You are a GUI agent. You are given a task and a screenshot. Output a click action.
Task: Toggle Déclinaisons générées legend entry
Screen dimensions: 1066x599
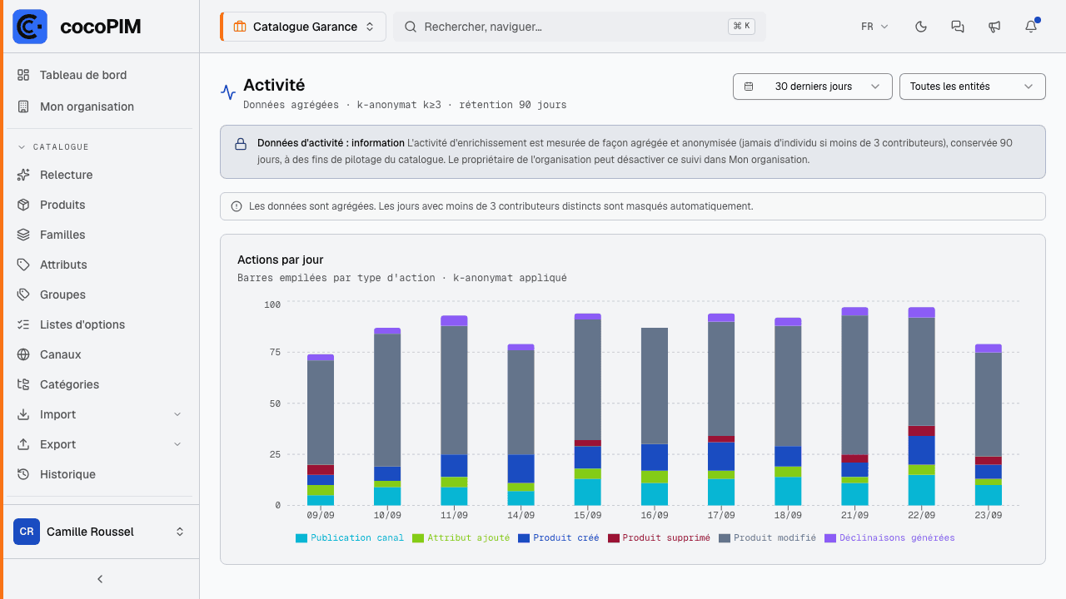pyautogui.click(x=889, y=538)
